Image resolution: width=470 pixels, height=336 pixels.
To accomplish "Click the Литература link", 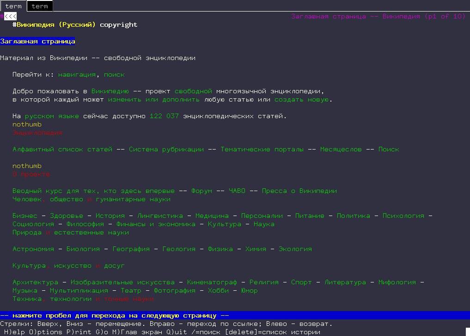I will 345,282.
